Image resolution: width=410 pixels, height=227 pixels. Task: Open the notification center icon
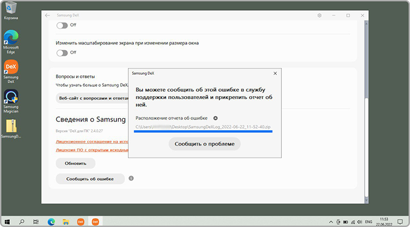point(400,222)
